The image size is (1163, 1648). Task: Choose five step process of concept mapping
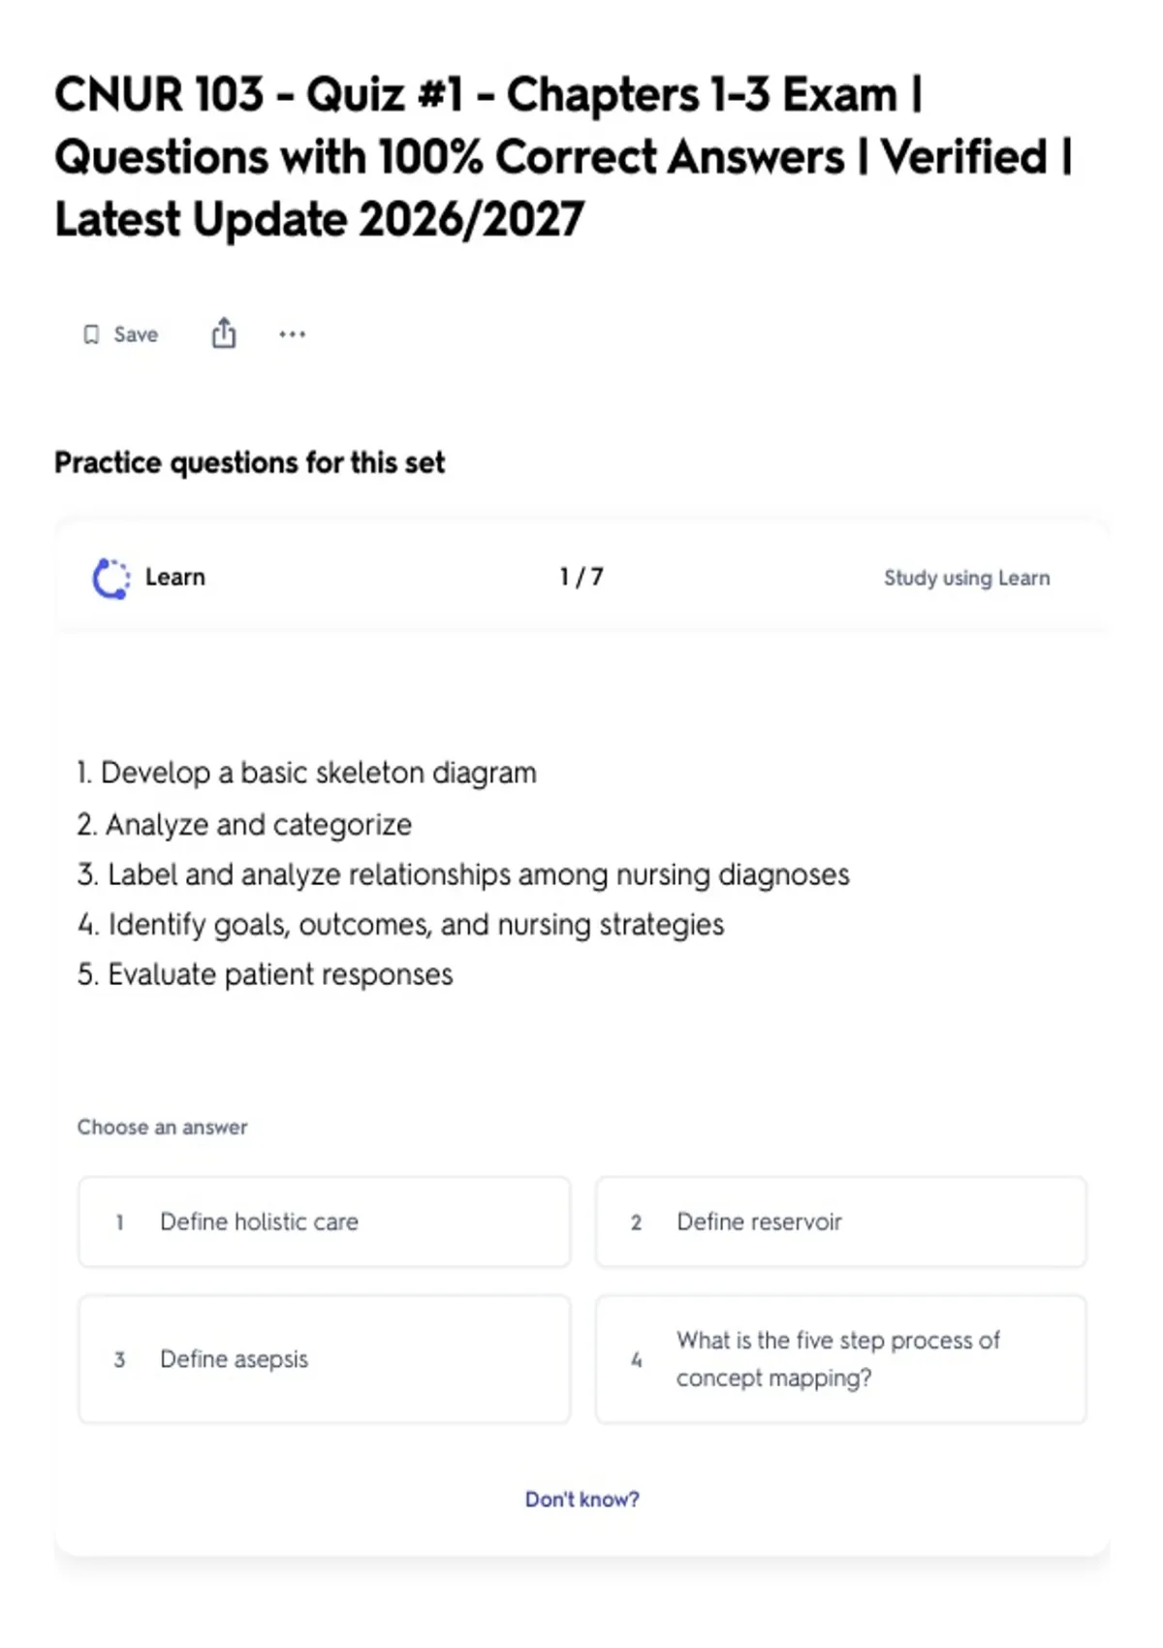841,1359
